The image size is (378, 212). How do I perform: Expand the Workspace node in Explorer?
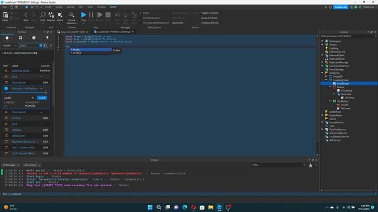click(x=322, y=41)
